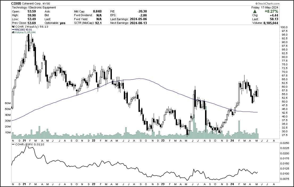
Task: Select the green up-arrow change indicator
Action: point(255,11)
